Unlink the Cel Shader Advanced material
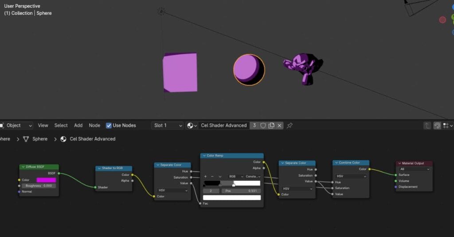This screenshot has height=237, width=454. point(280,126)
